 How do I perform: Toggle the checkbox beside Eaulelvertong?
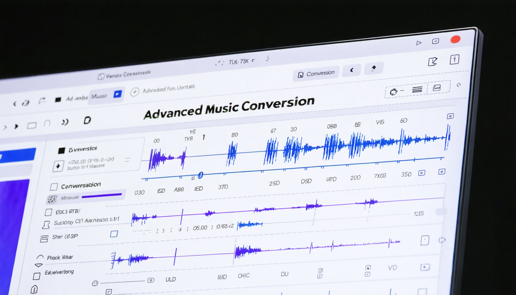36,276
